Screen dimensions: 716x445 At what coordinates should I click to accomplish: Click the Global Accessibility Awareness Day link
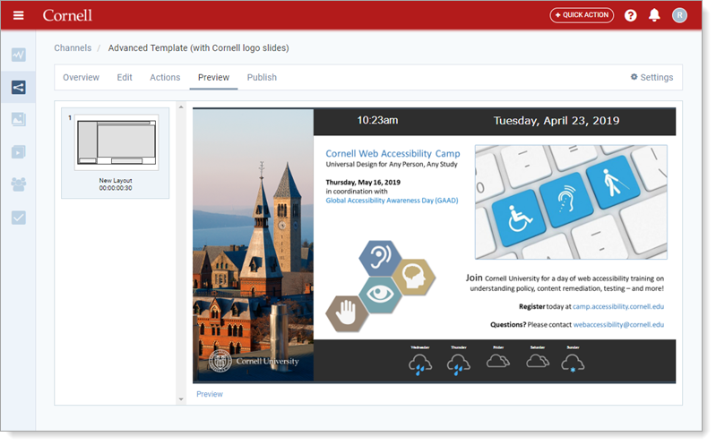click(392, 201)
